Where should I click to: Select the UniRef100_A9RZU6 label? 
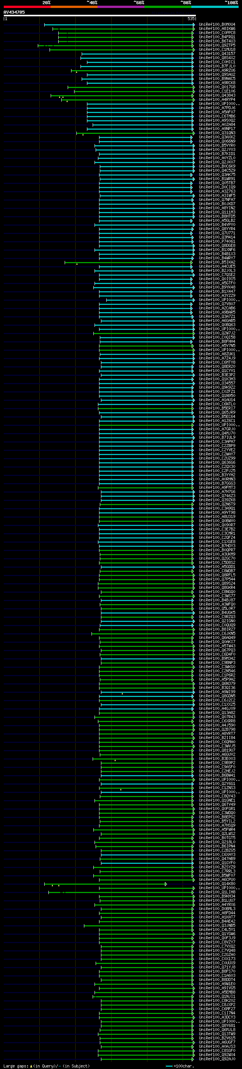[x=217, y=70]
